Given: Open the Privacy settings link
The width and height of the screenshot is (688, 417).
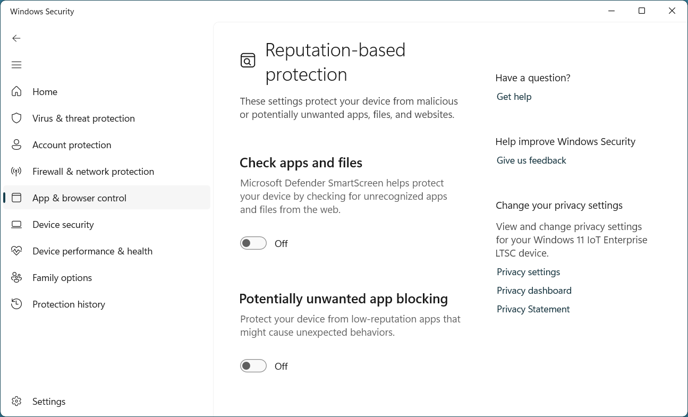Looking at the screenshot, I should click(x=528, y=272).
